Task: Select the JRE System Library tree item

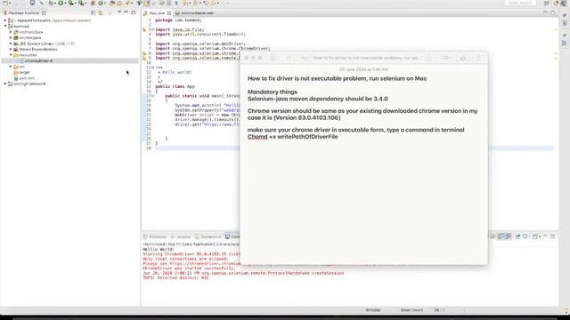Action: 44,44
